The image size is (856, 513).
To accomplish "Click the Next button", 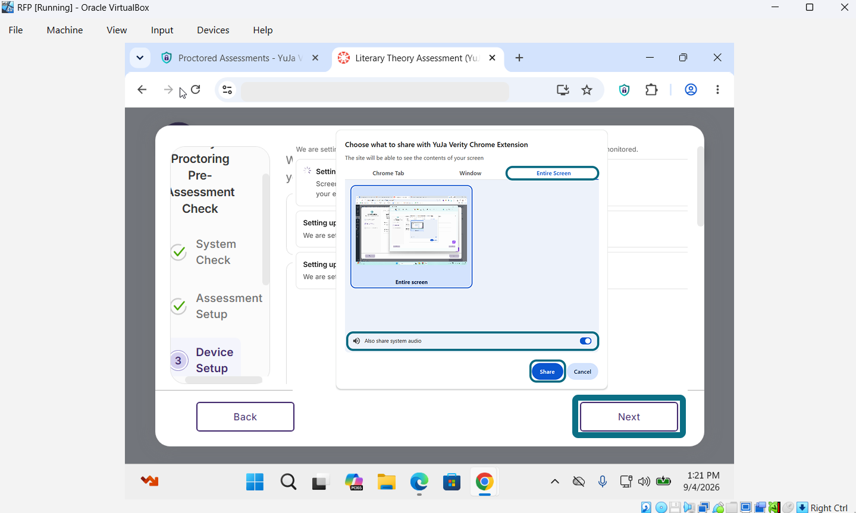I will pos(629,417).
